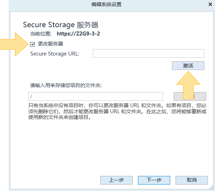Click the 请输入用来存储您项目的文件夹 label
This screenshot has height=191, width=215.
coord(66,85)
